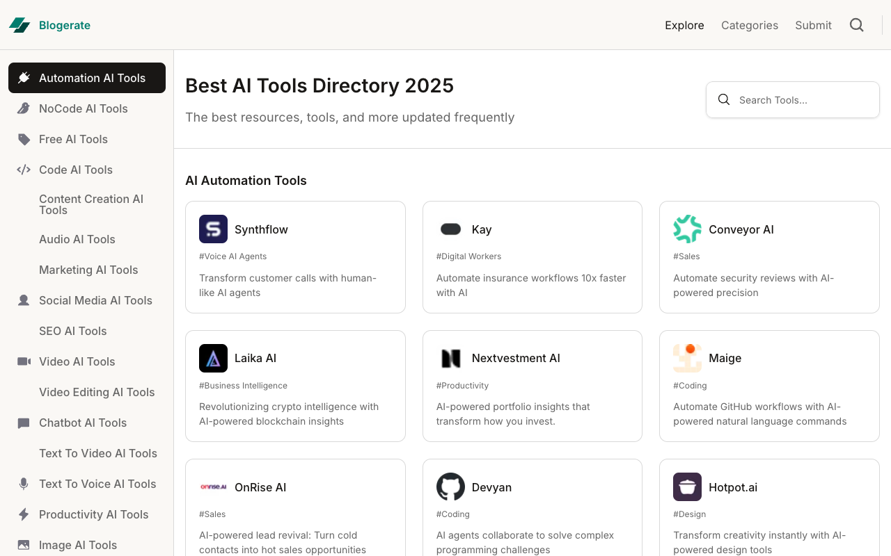Click the OnRise AI tool title
The height and width of the screenshot is (556, 891).
(x=260, y=487)
